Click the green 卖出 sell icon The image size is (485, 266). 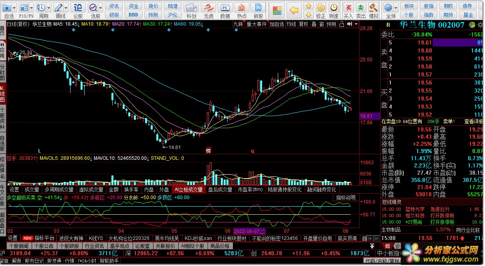pos(361,8)
